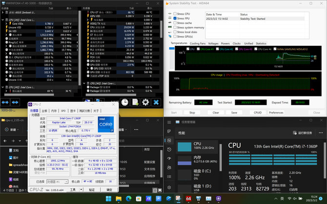Open Microsoft Store from the taskbar

tap(139, 199)
